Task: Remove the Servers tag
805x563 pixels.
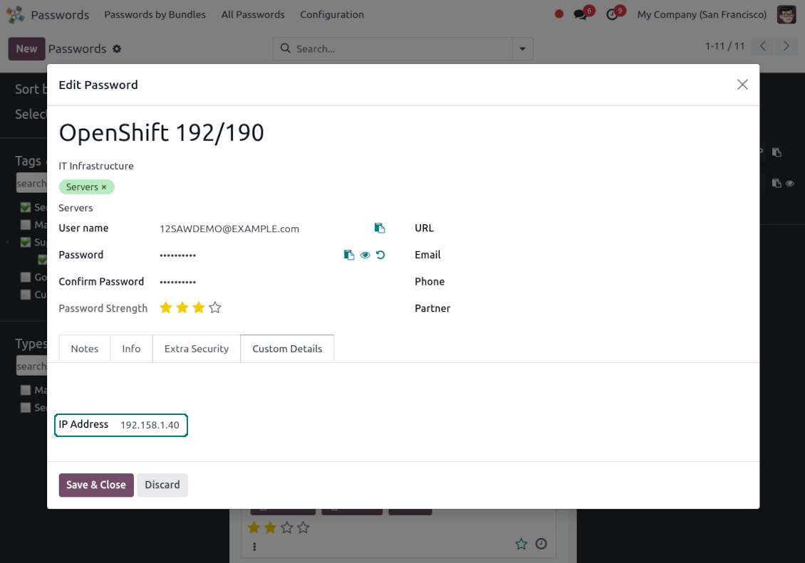Action: click(x=104, y=187)
